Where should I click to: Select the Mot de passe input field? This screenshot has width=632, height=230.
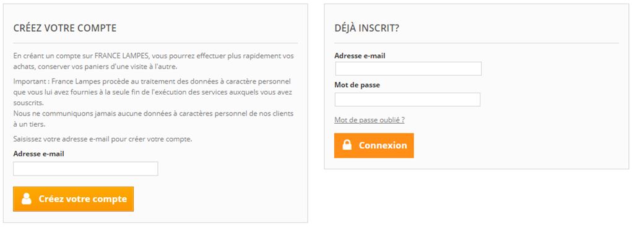(x=407, y=100)
